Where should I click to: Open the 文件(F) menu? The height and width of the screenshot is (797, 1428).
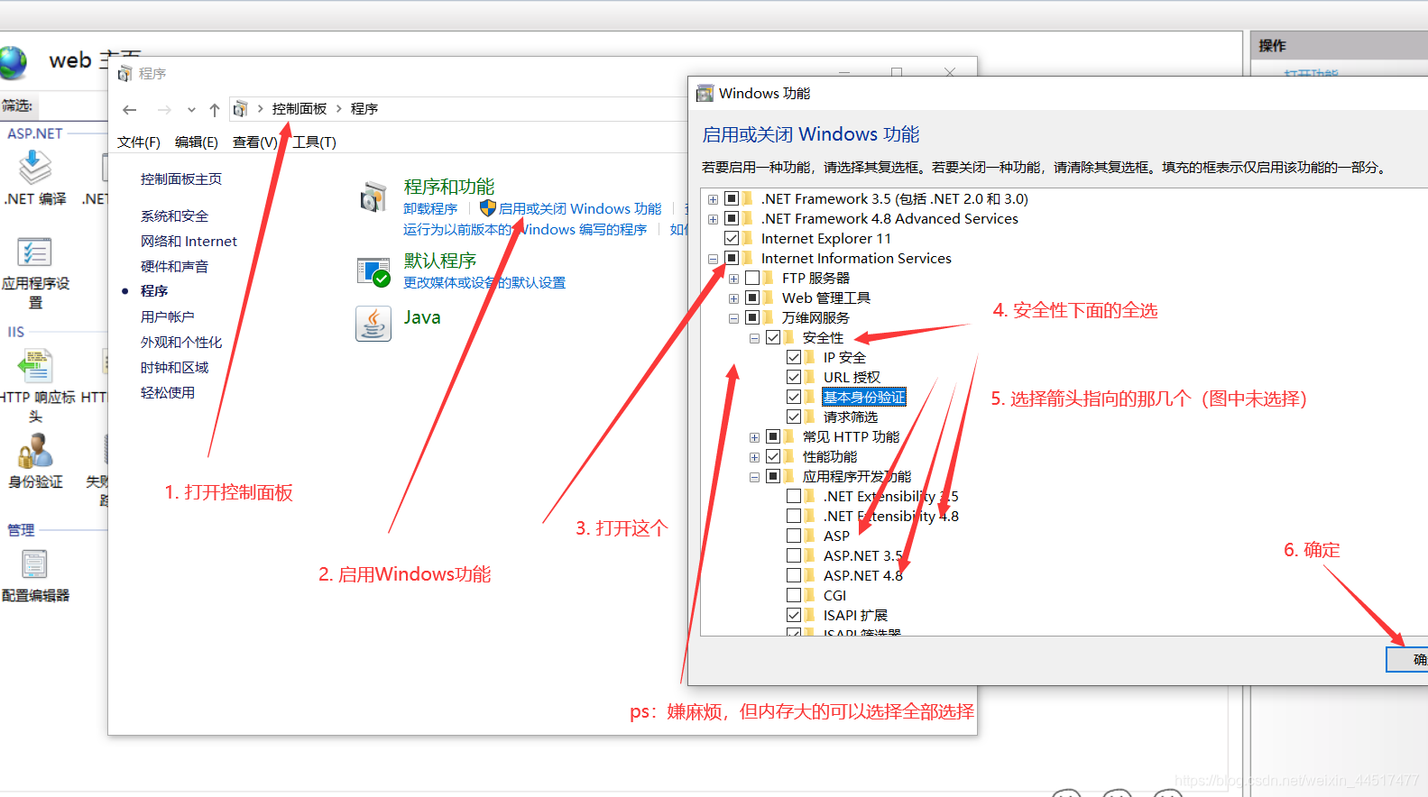click(x=139, y=142)
